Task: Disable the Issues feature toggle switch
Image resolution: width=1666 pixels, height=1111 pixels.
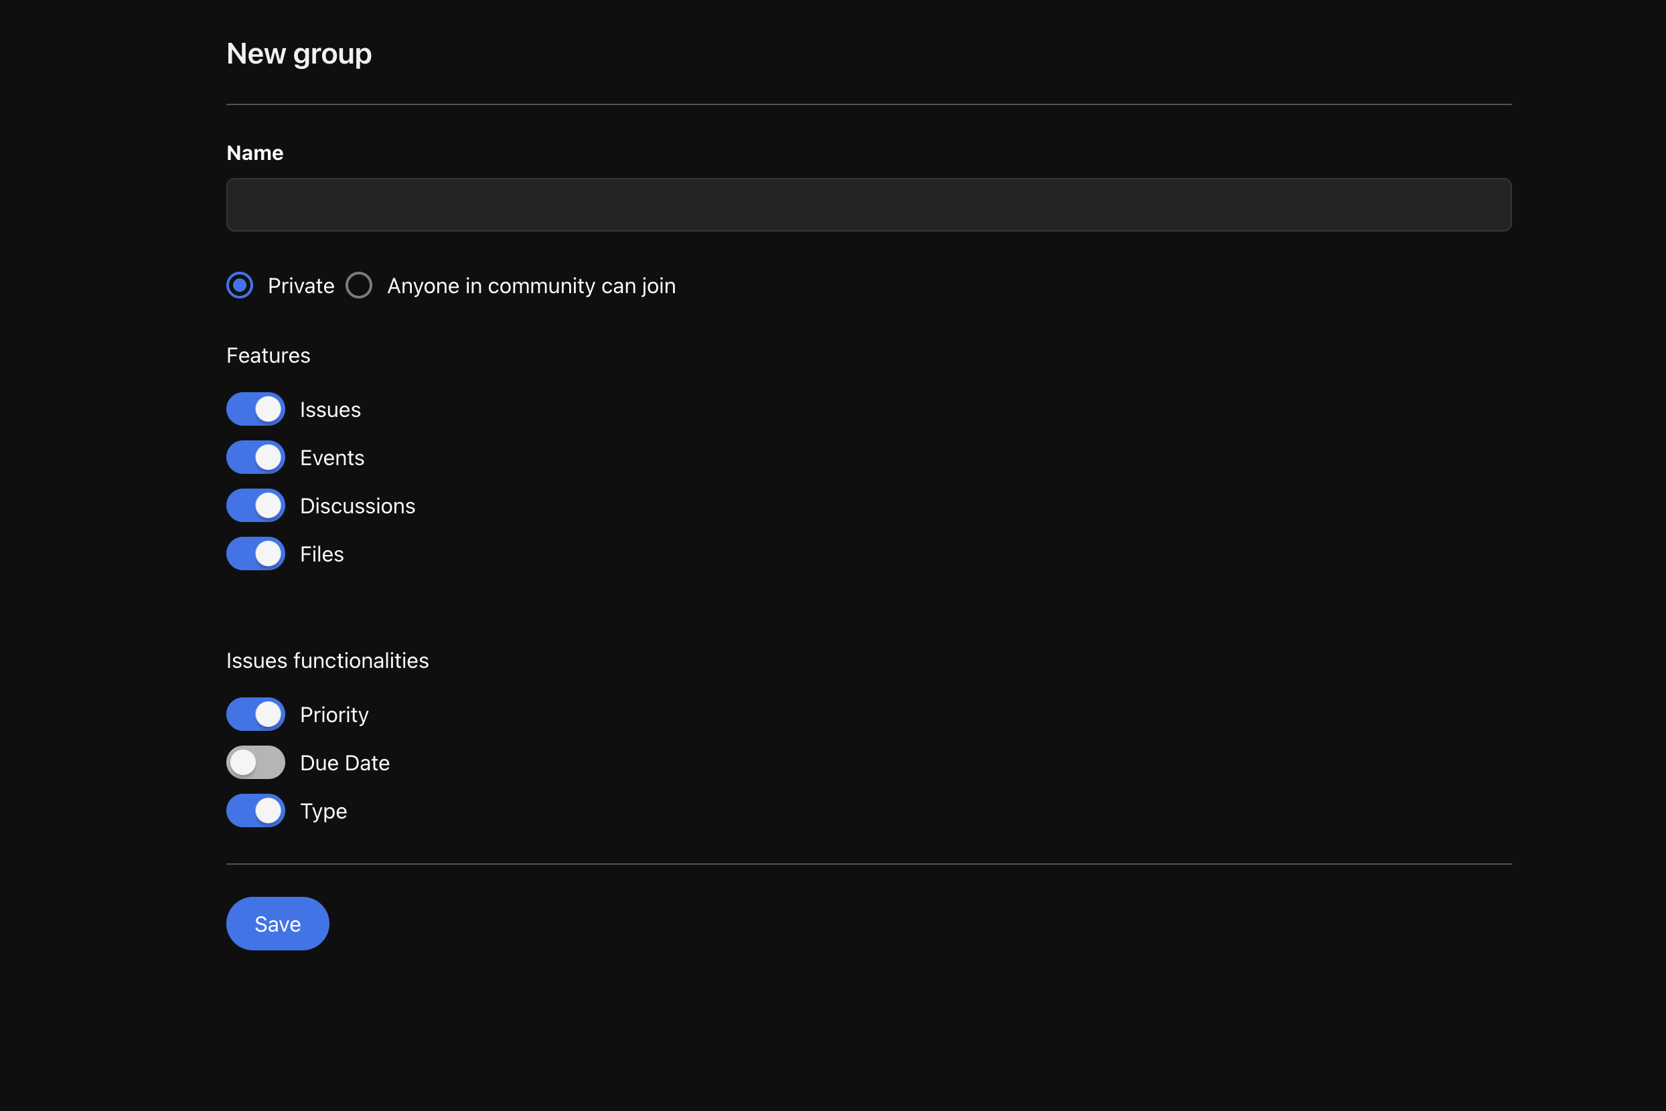Action: [x=255, y=410]
